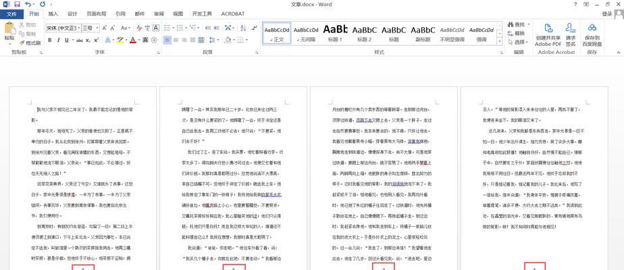
Task: Switch to the Insert (插入) tab
Action: coord(53,14)
